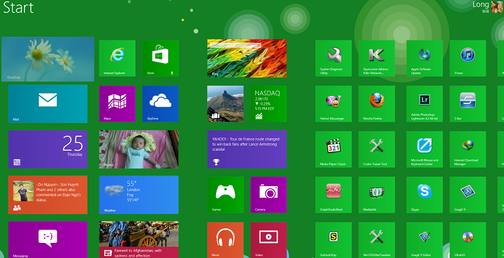Open Microsoft Mouse and Keyboard Center

[424, 150]
